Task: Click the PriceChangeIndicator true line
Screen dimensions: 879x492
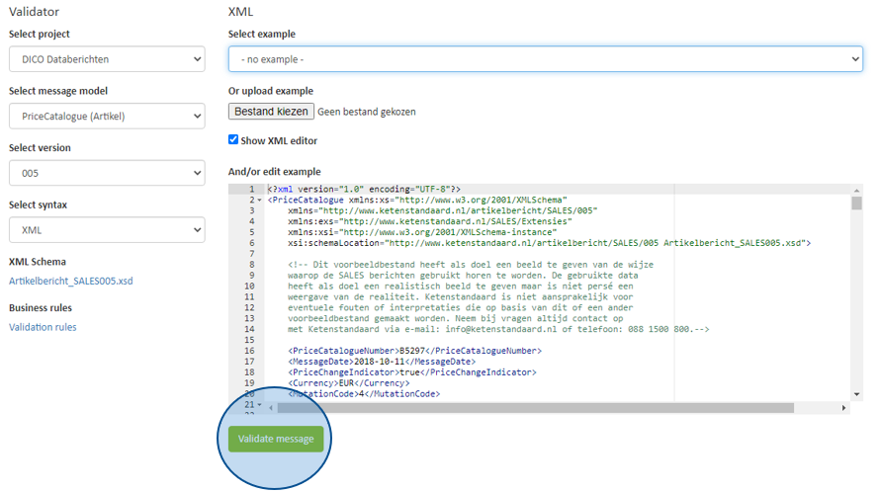Action: [x=412, y=372]
